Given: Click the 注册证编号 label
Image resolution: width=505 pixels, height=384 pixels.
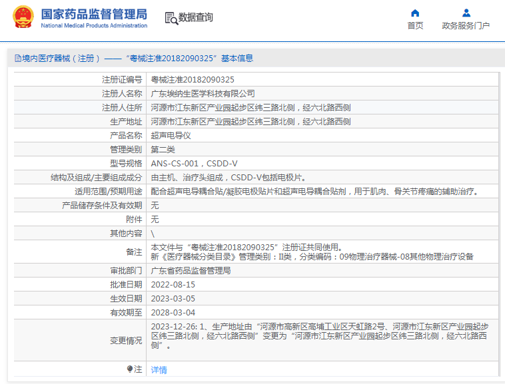Looking at the screenshot, I should [x=122, y=79].
